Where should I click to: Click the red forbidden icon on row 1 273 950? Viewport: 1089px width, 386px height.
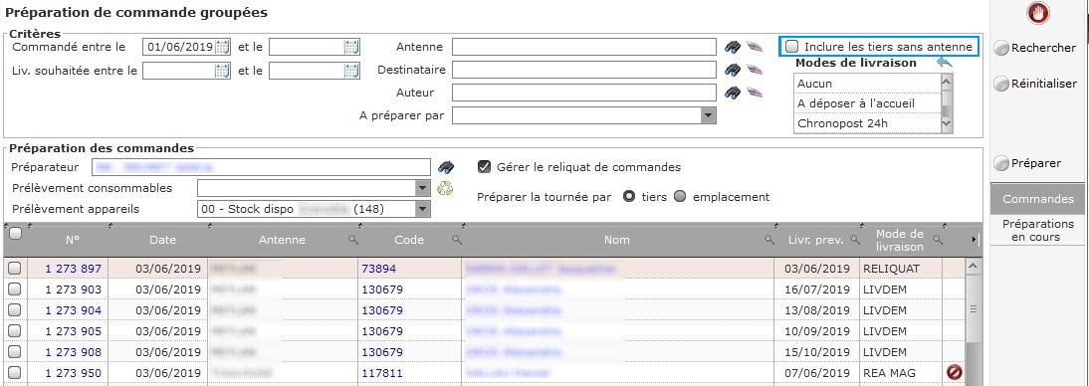(x=955, y=373)
